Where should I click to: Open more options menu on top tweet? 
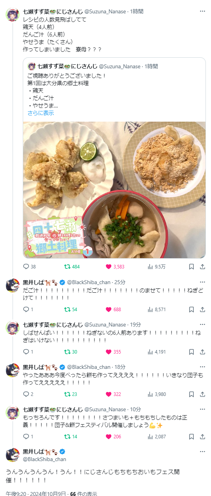click(202, 11)
